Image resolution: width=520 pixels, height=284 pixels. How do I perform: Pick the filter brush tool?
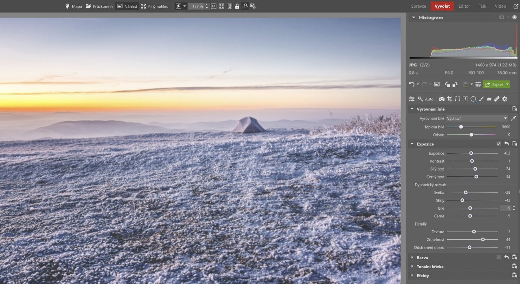coord(481,99)
